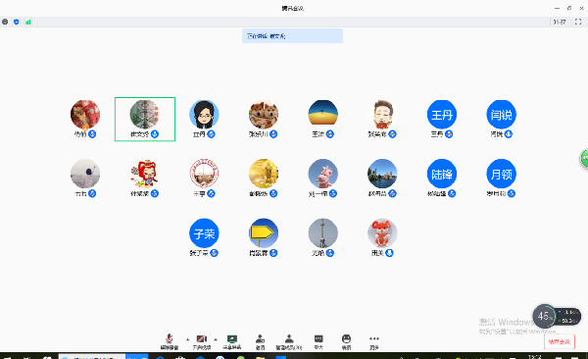Open the more options three-dot menu
This screenshot has width=588, height=359.
point(374,341)
